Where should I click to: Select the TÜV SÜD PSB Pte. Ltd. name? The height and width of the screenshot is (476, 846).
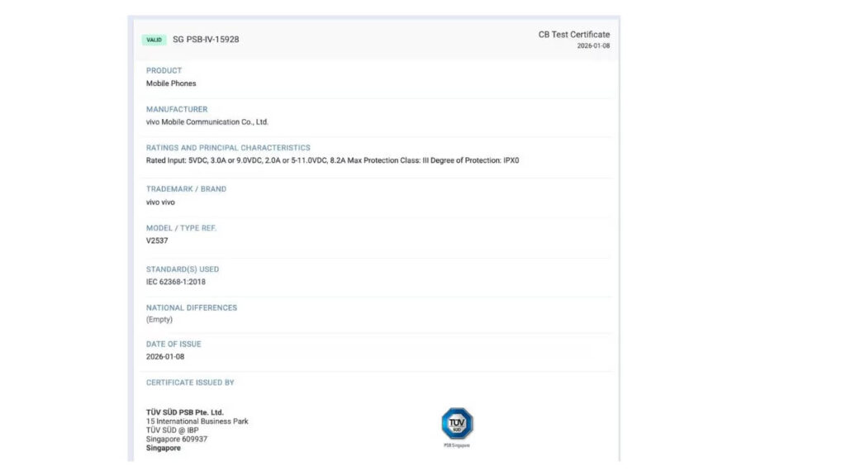[185, 412]
